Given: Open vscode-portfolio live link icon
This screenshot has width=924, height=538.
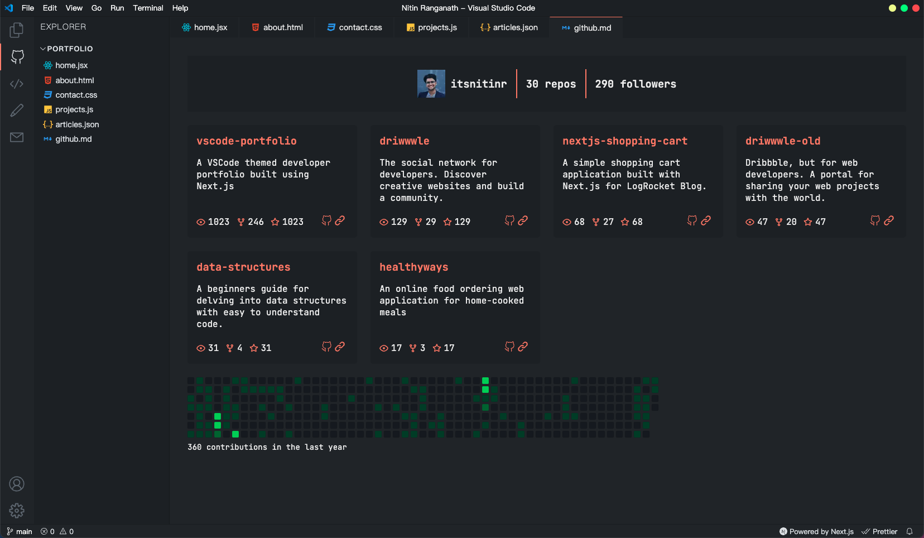Looking at the screenshot, I should point(340,220).
